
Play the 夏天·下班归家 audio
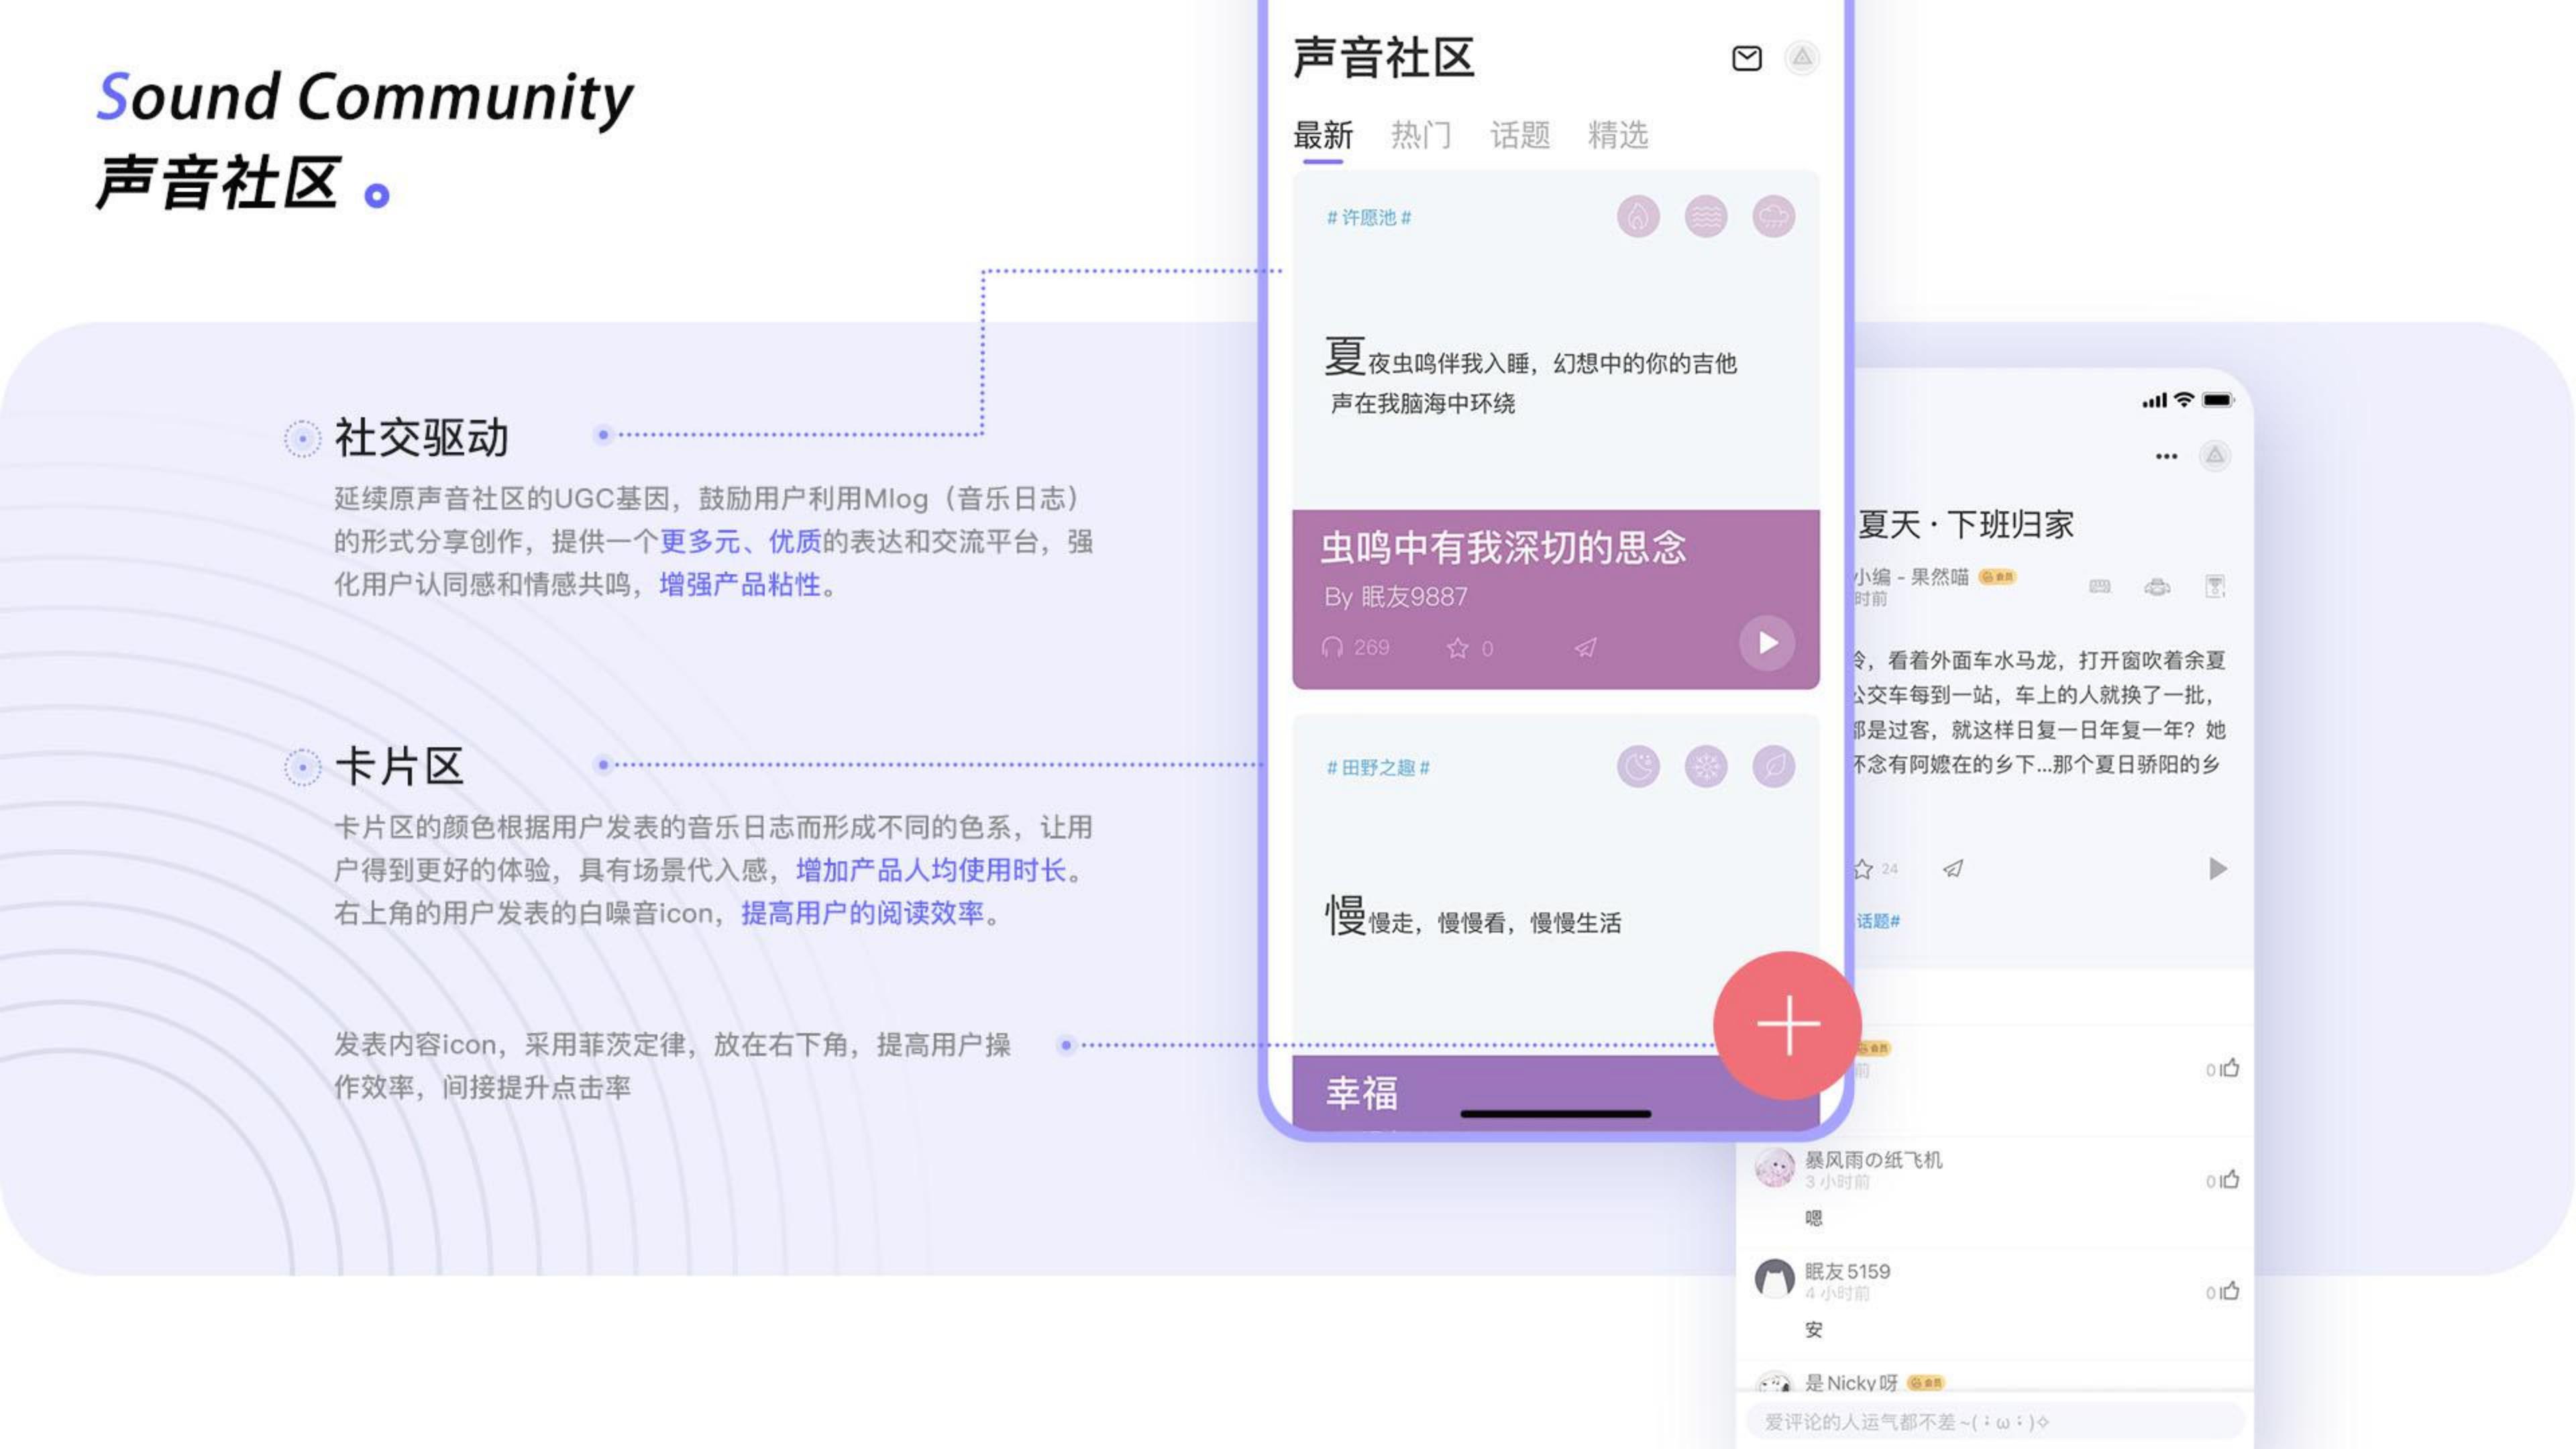coord(2217,868)
